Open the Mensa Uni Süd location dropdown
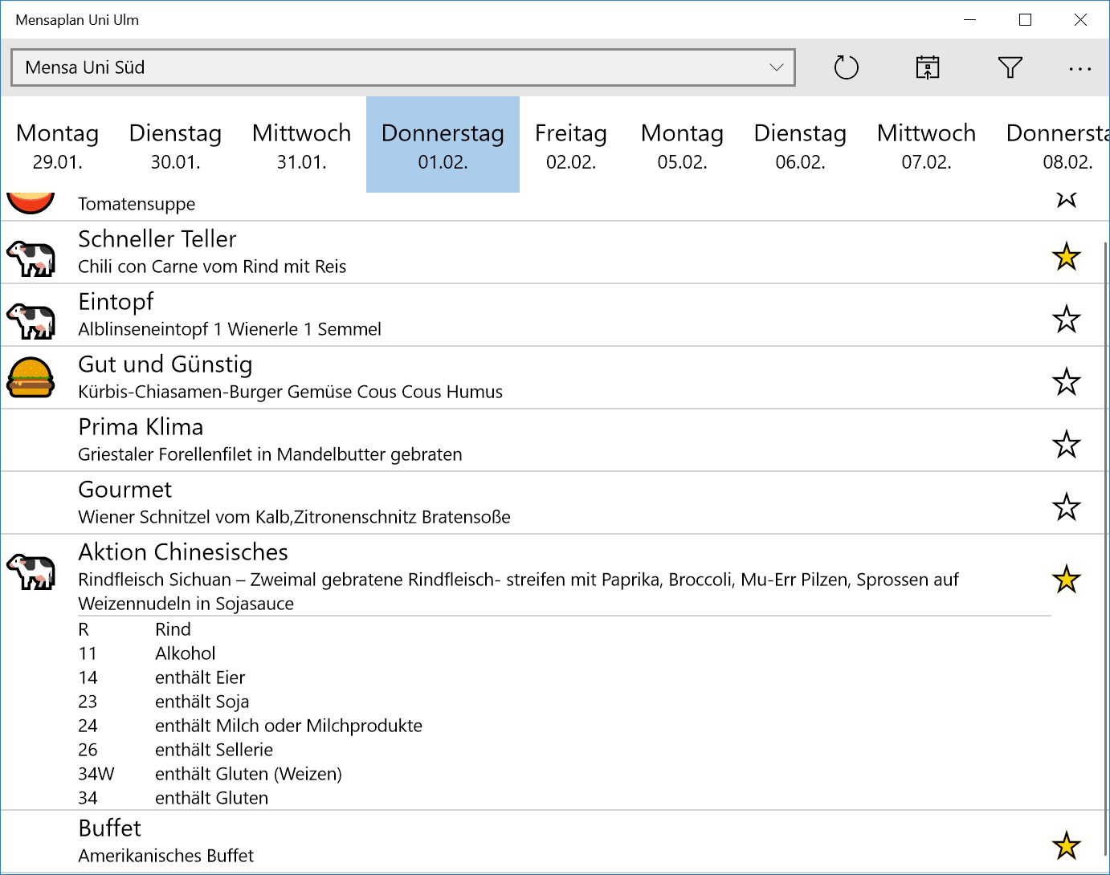This screenshot has height=875, width=1110. coord(403,67)
